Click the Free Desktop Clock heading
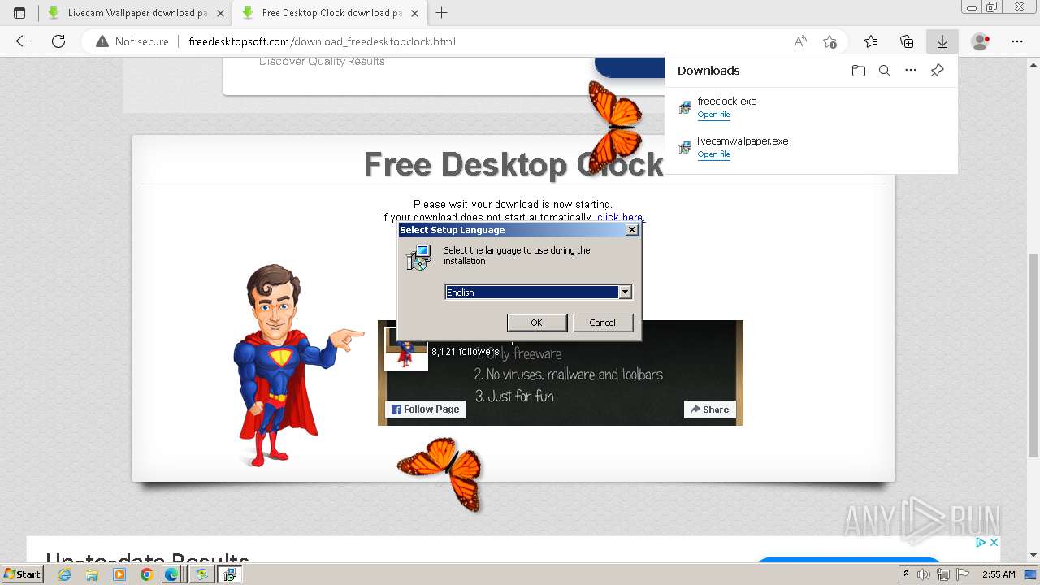Image resolution: width=1040 pixels, height=585 pixels. pyautogui.click(x=513, y=164)
